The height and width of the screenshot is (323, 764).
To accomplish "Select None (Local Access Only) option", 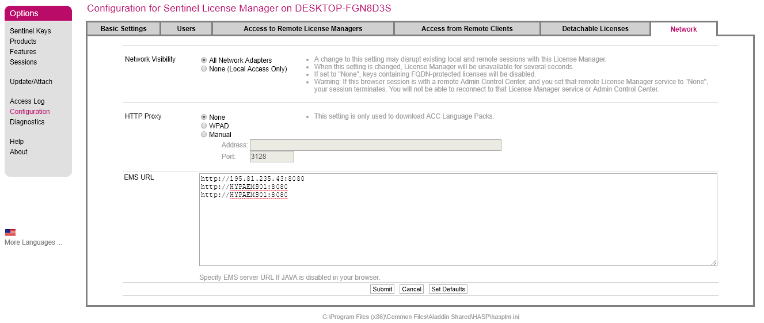I will click(204, 69).
